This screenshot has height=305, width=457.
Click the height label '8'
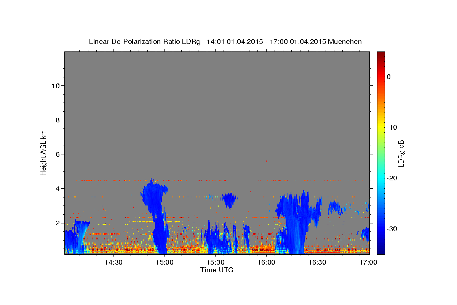57,120
